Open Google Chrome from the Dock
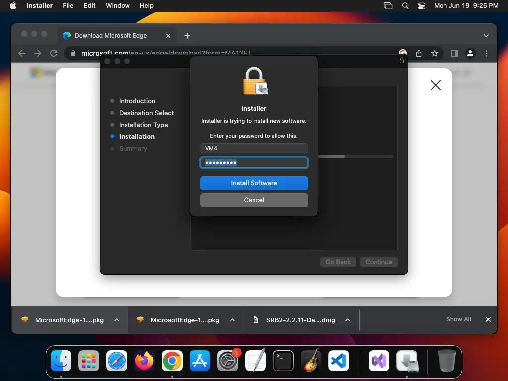The image size is (508, 381). 172,361
